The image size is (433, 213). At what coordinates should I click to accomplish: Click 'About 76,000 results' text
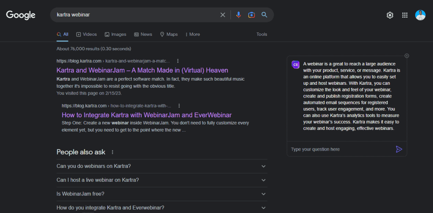tap(93, 49)
